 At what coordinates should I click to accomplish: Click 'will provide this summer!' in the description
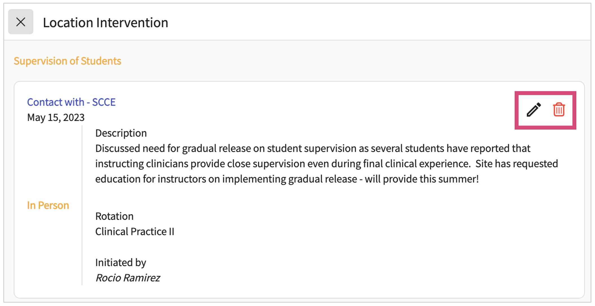422,179
